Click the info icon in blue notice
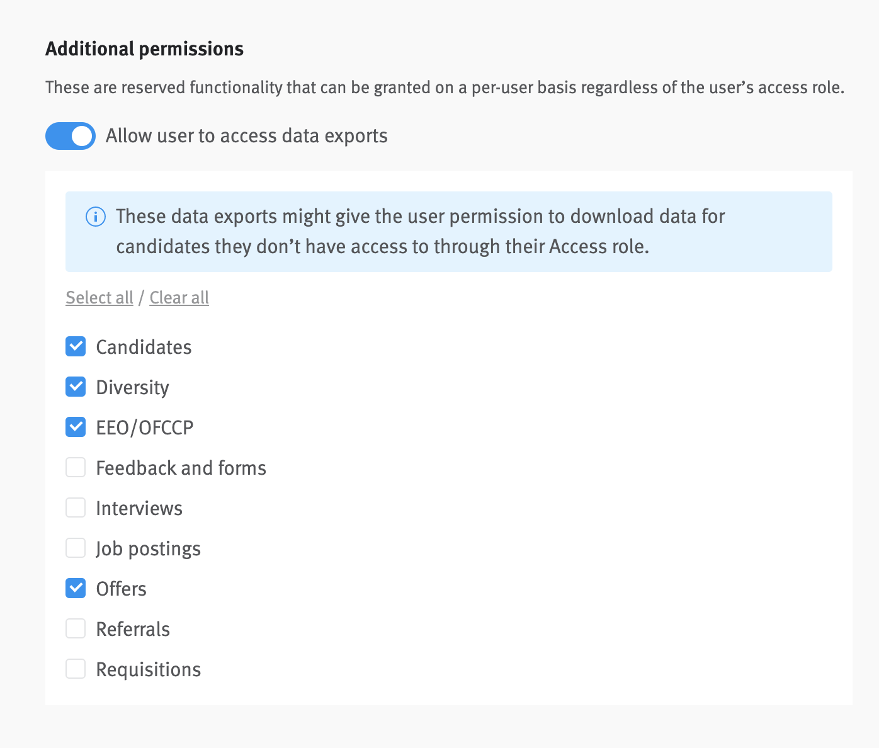 click(95, 217)
